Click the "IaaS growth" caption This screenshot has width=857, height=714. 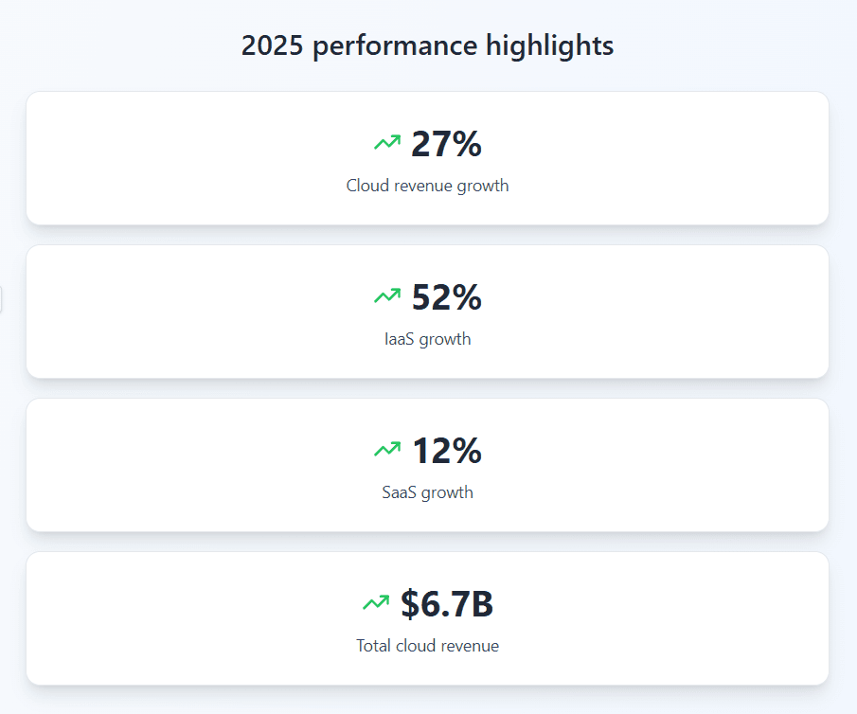pyautogui.click(x=427, y=339)
